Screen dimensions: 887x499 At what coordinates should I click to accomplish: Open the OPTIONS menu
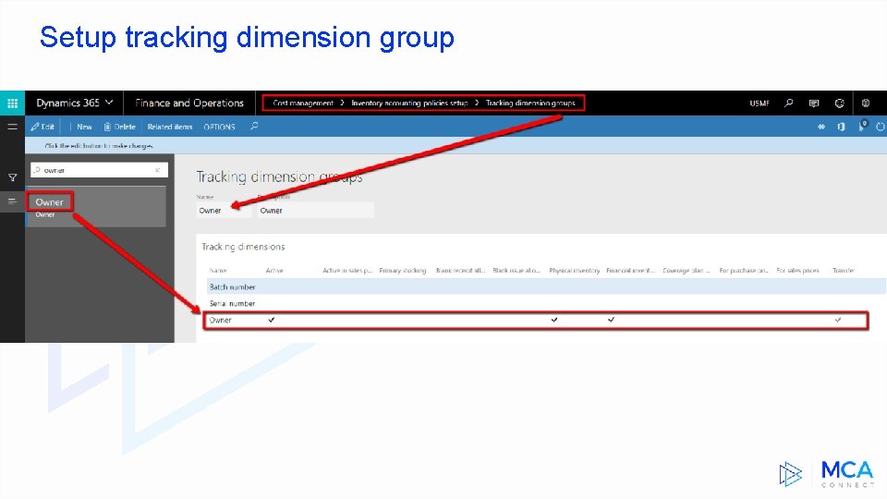[219, 127]
